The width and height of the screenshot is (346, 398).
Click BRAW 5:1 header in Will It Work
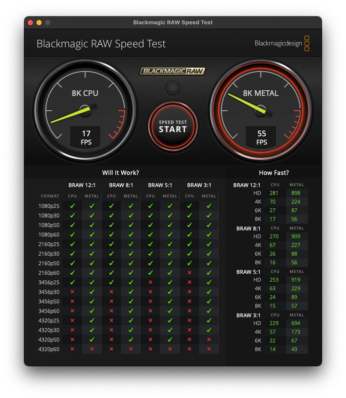pyautogui.click(x=160, y=185)
